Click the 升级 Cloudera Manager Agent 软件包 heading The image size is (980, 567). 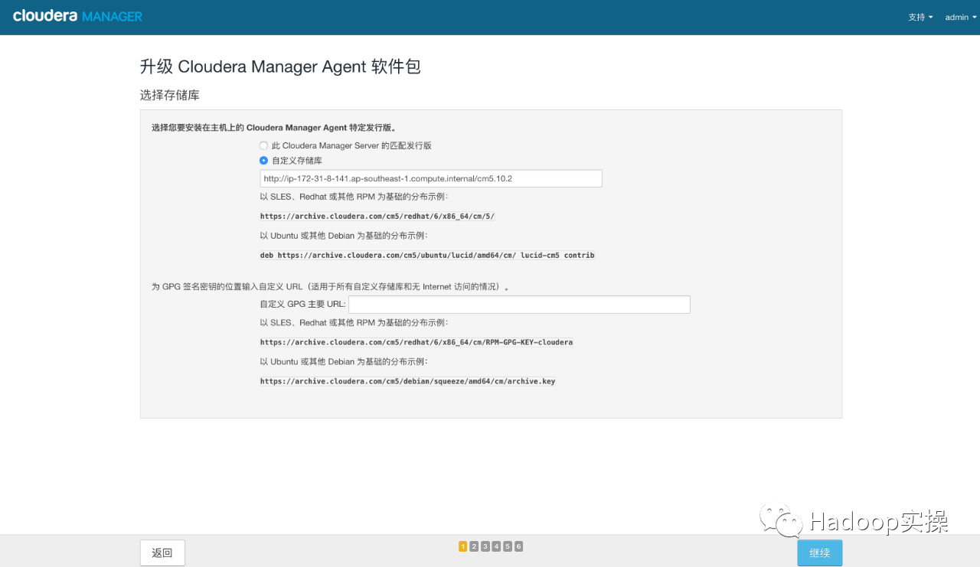click(x=280, y=67)
